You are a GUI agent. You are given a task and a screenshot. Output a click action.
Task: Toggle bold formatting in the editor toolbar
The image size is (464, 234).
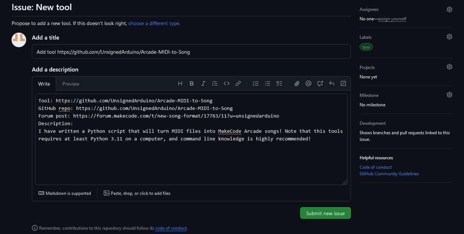click(x=192, y=83)
